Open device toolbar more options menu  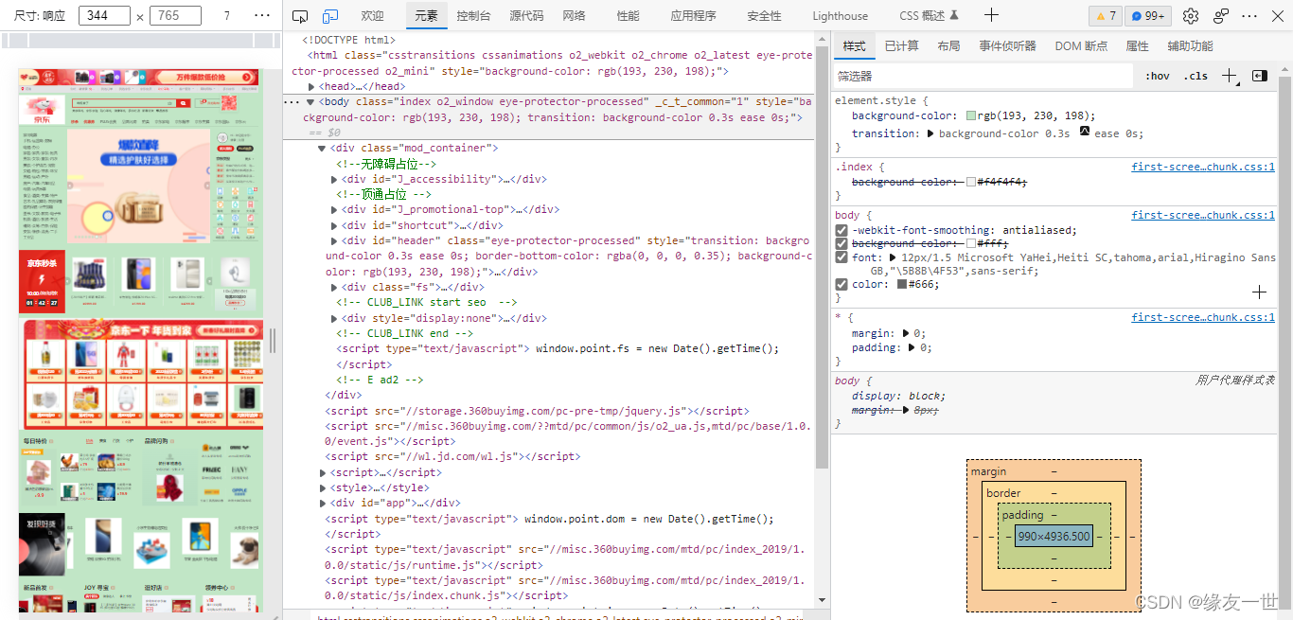pyautogui.click(x=263, y=16)
